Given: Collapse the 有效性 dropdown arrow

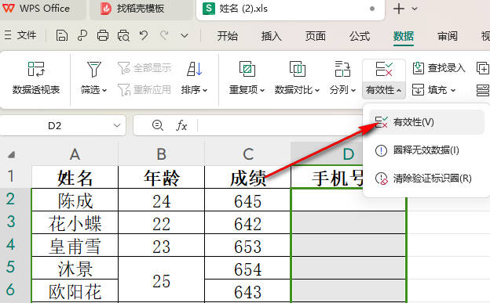Looking at the screenshot, I should 399,90.
